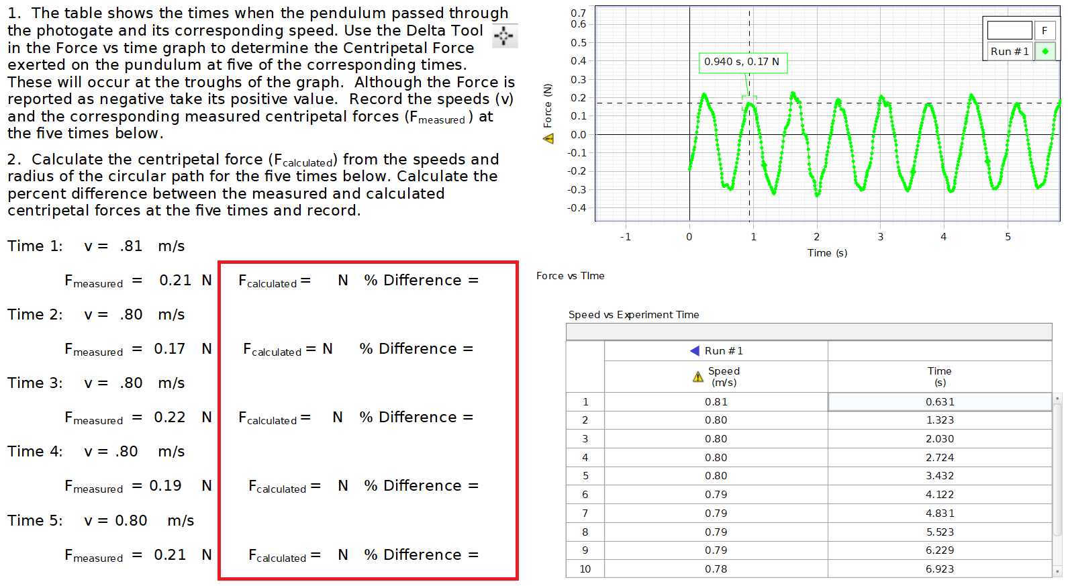Select the 0.22 measured force for Time 3
Image resolution: width=1068 pixels, height=586 pixels.
(x=170, y=418)
